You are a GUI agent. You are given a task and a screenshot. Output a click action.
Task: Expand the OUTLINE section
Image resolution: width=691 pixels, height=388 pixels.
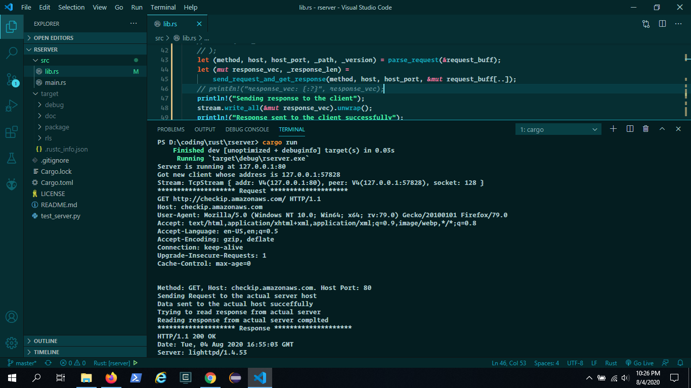[x=46, y=341]
